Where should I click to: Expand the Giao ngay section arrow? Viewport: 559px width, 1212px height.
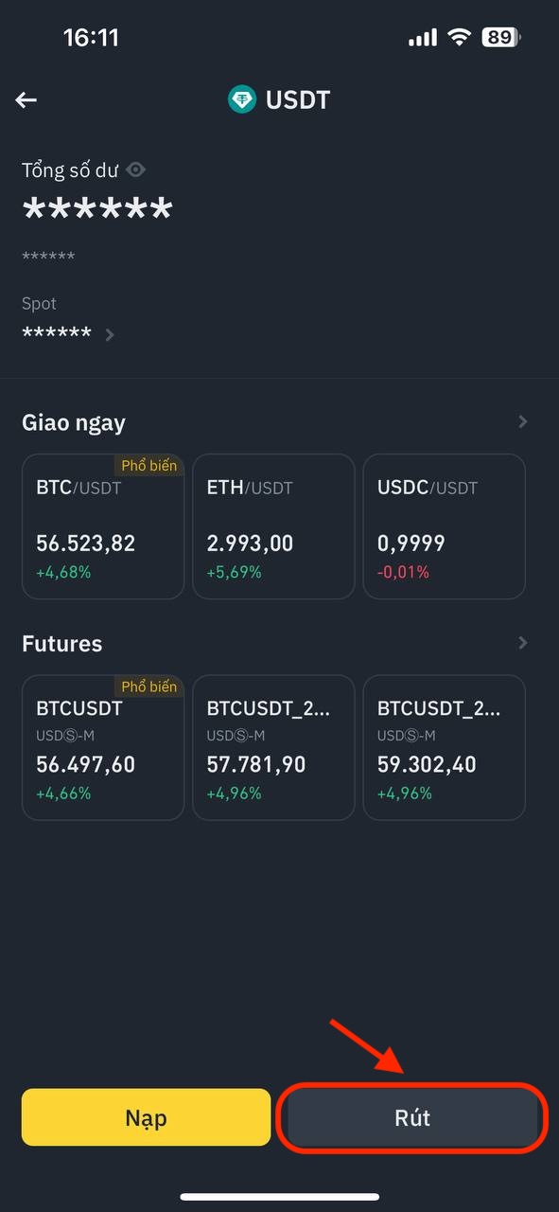(523, 422)
